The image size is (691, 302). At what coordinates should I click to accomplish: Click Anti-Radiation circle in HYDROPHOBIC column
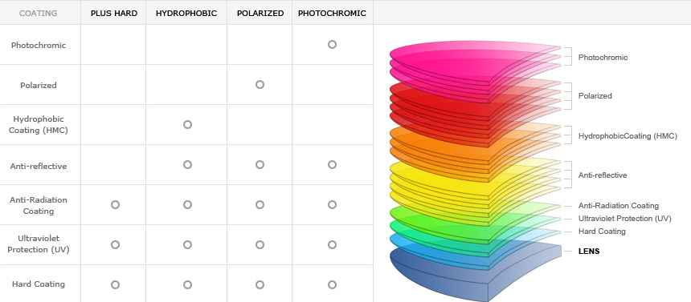click(187, 204)
